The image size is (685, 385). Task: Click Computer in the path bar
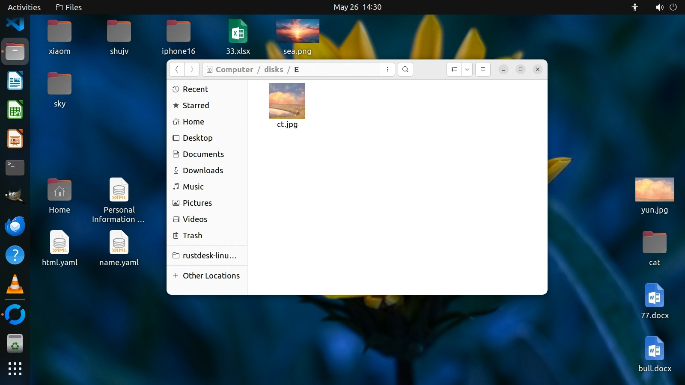click(234, 70)
